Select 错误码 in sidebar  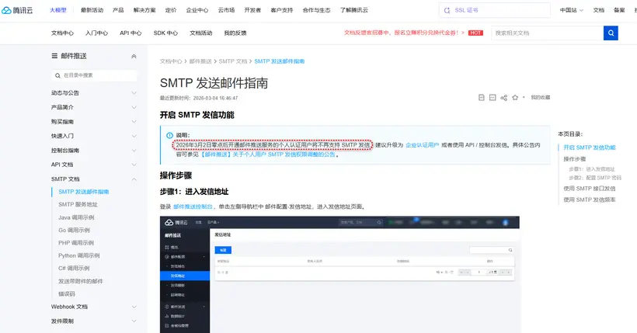point(67,293)
